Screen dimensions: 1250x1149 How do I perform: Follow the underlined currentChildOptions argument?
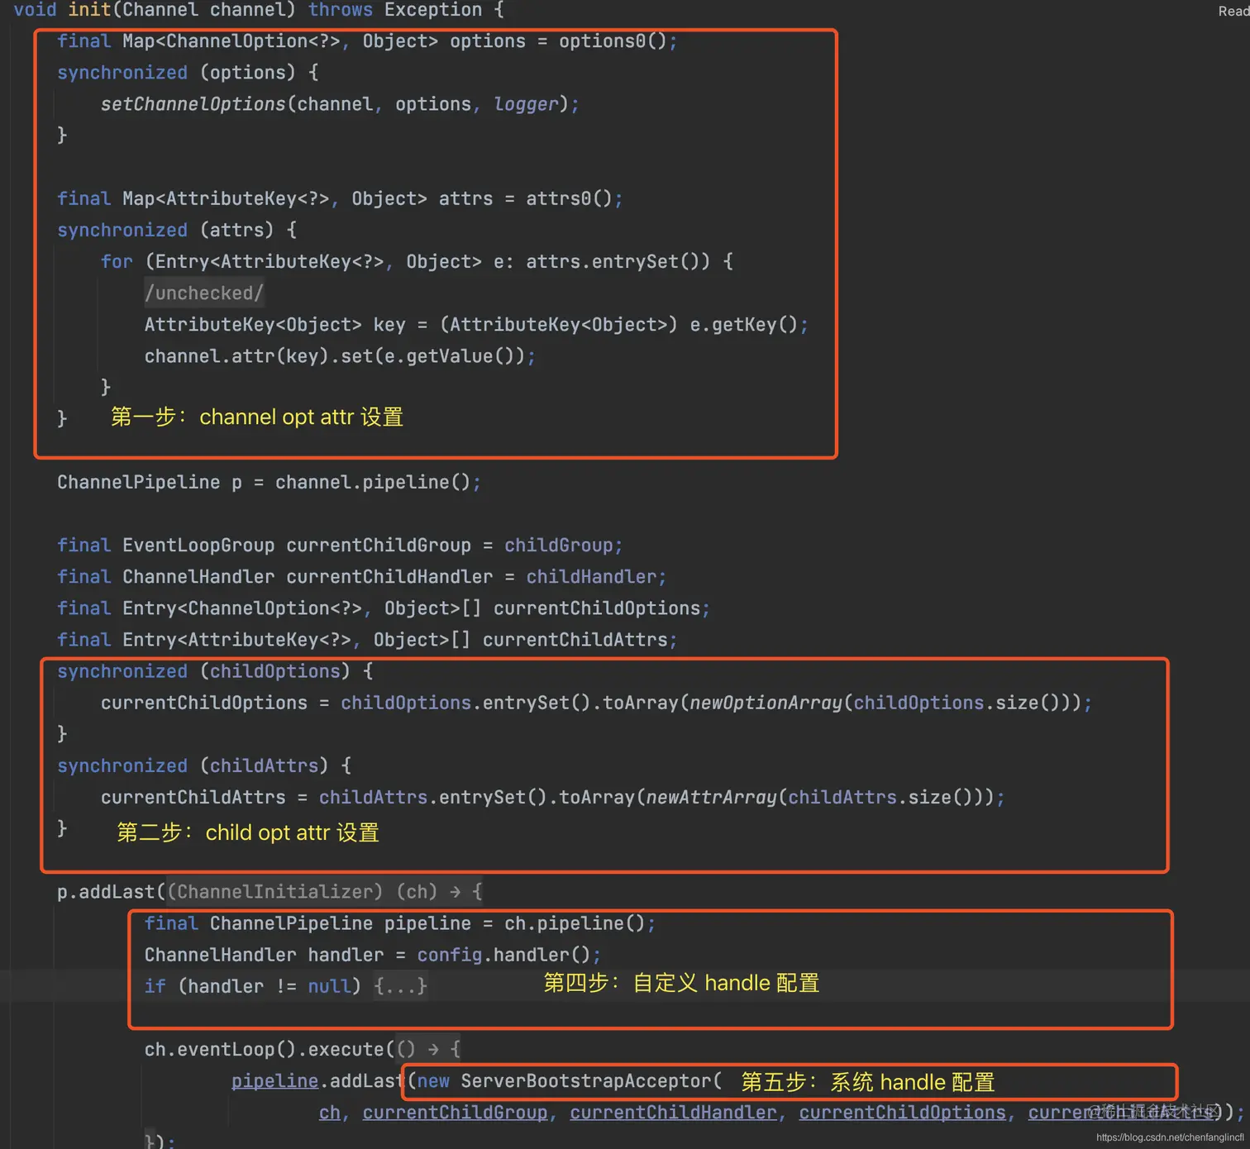coord(902,1113)
